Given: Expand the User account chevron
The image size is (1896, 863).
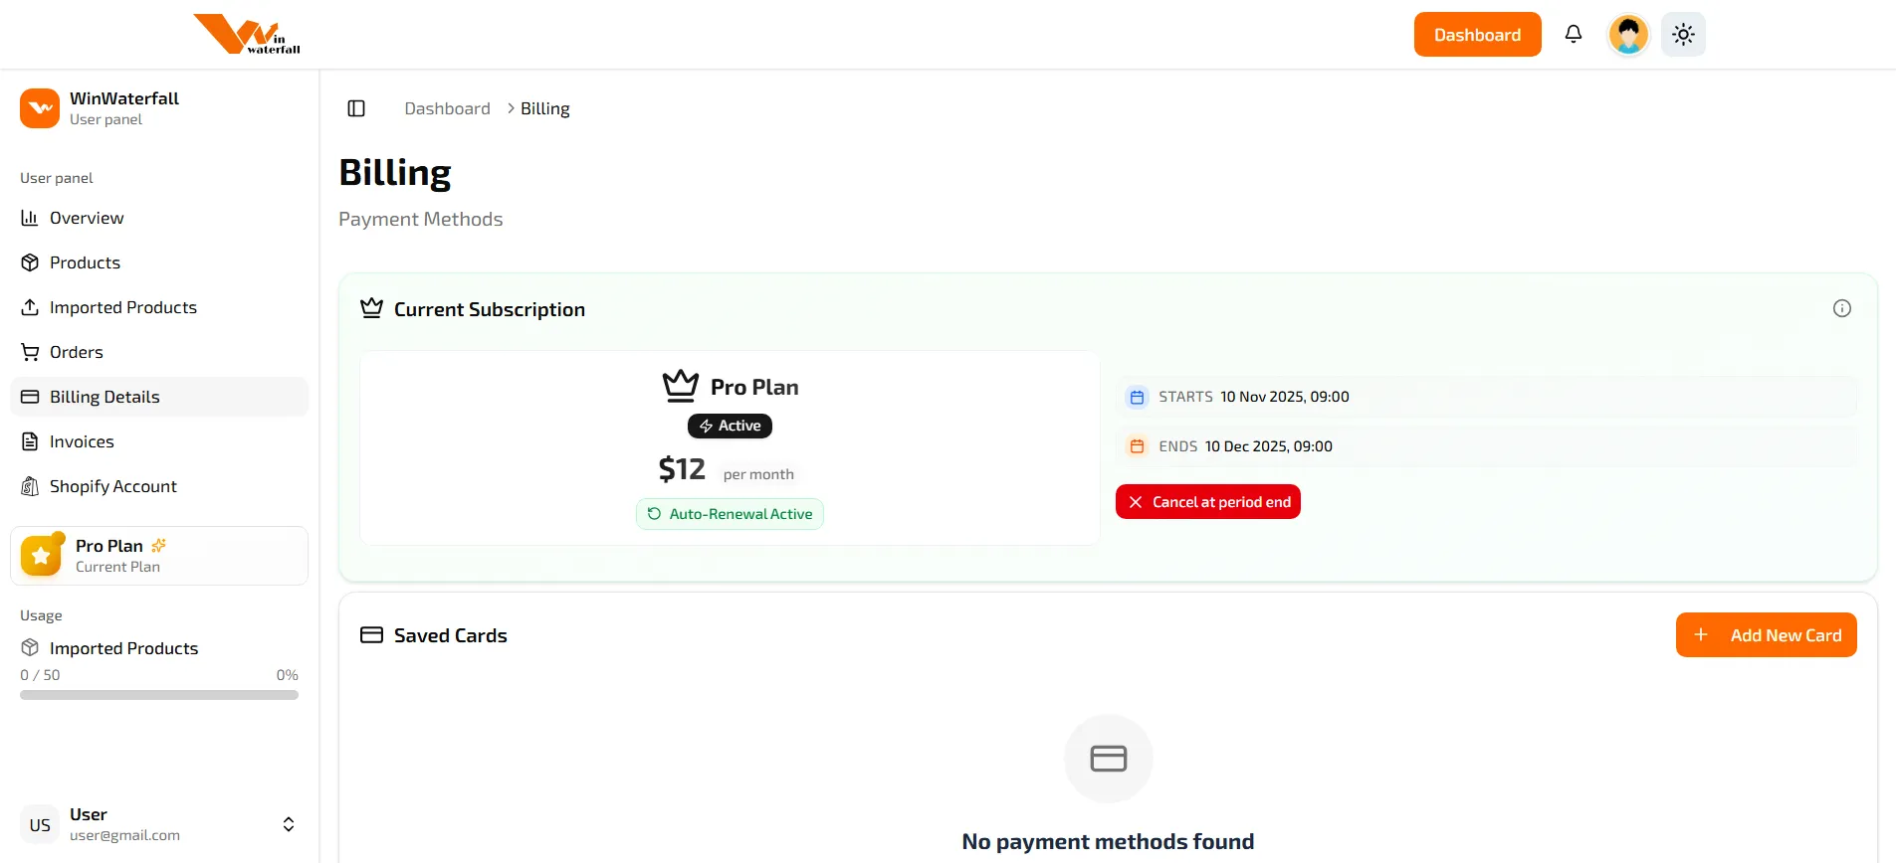Looking at the screenshot, I should (x=288, y=824).
